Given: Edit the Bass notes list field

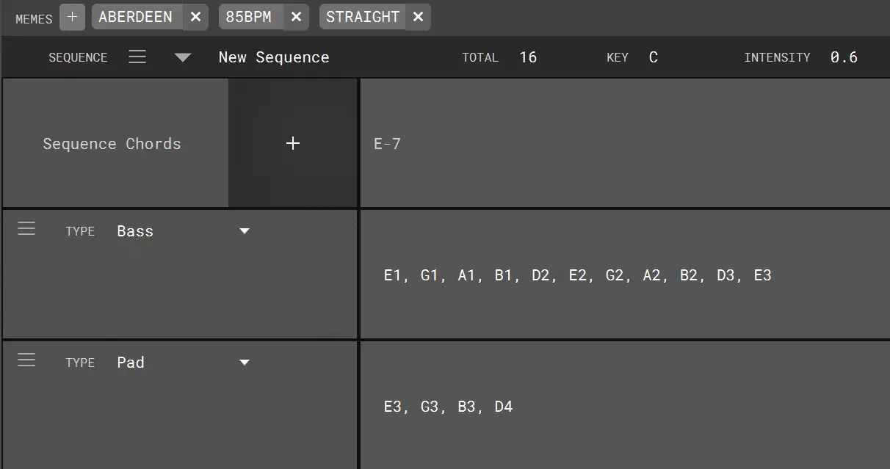Looking at the screenshot, I should 624,275.
